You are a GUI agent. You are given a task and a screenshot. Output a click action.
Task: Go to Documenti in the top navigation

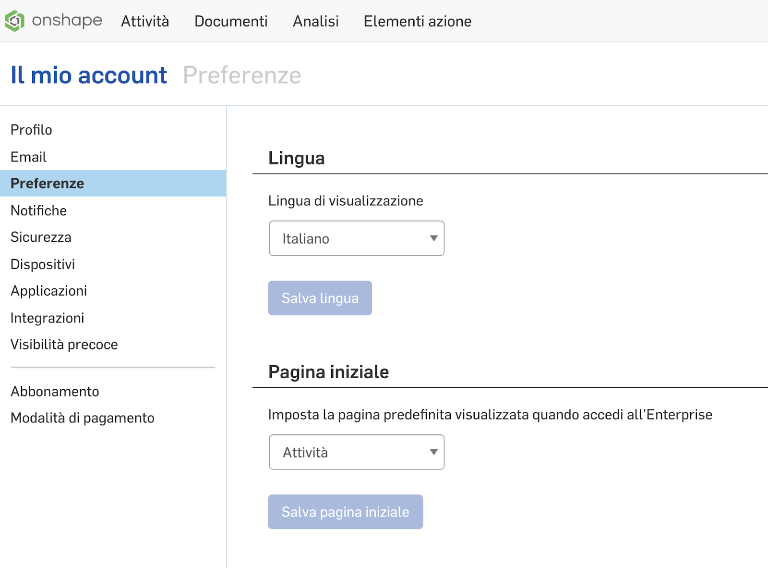[x=231, y=21]
